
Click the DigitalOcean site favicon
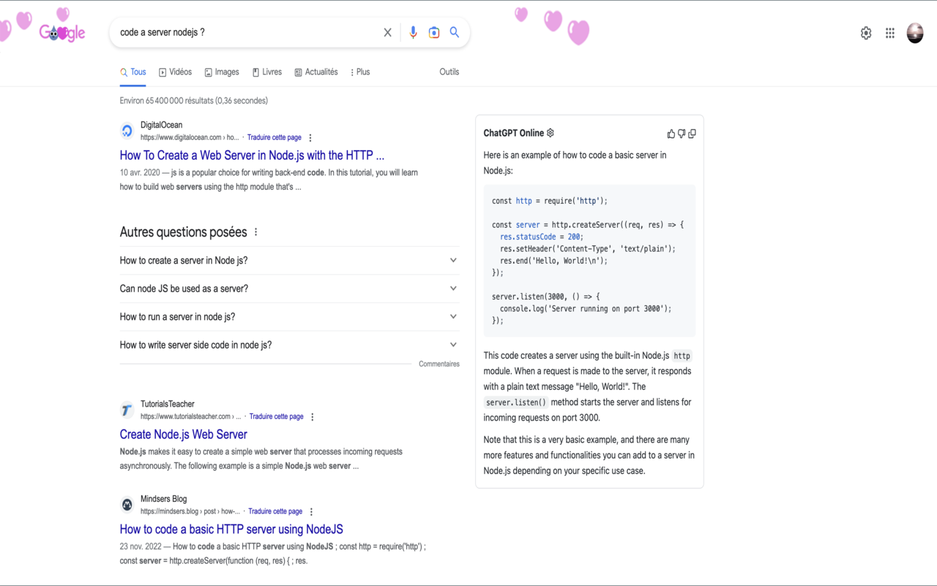point(127,131)
